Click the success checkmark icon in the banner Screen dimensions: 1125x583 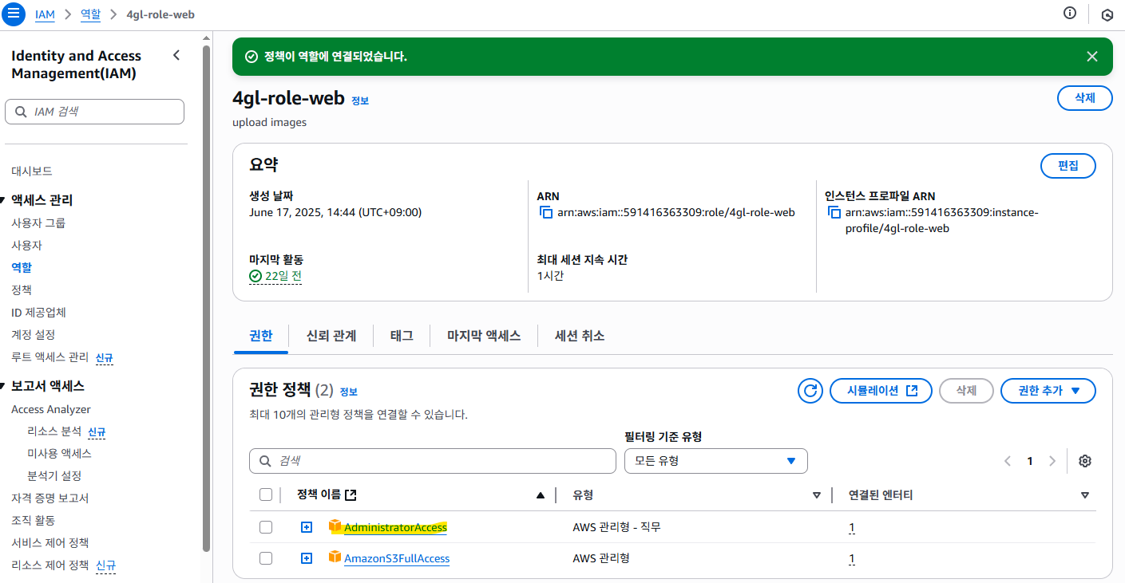point(252,57)
